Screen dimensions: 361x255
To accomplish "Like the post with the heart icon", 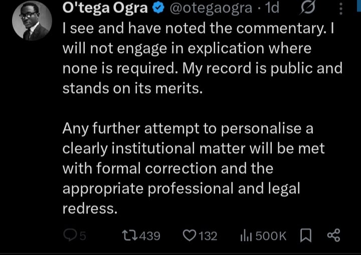I will point(190,235).
